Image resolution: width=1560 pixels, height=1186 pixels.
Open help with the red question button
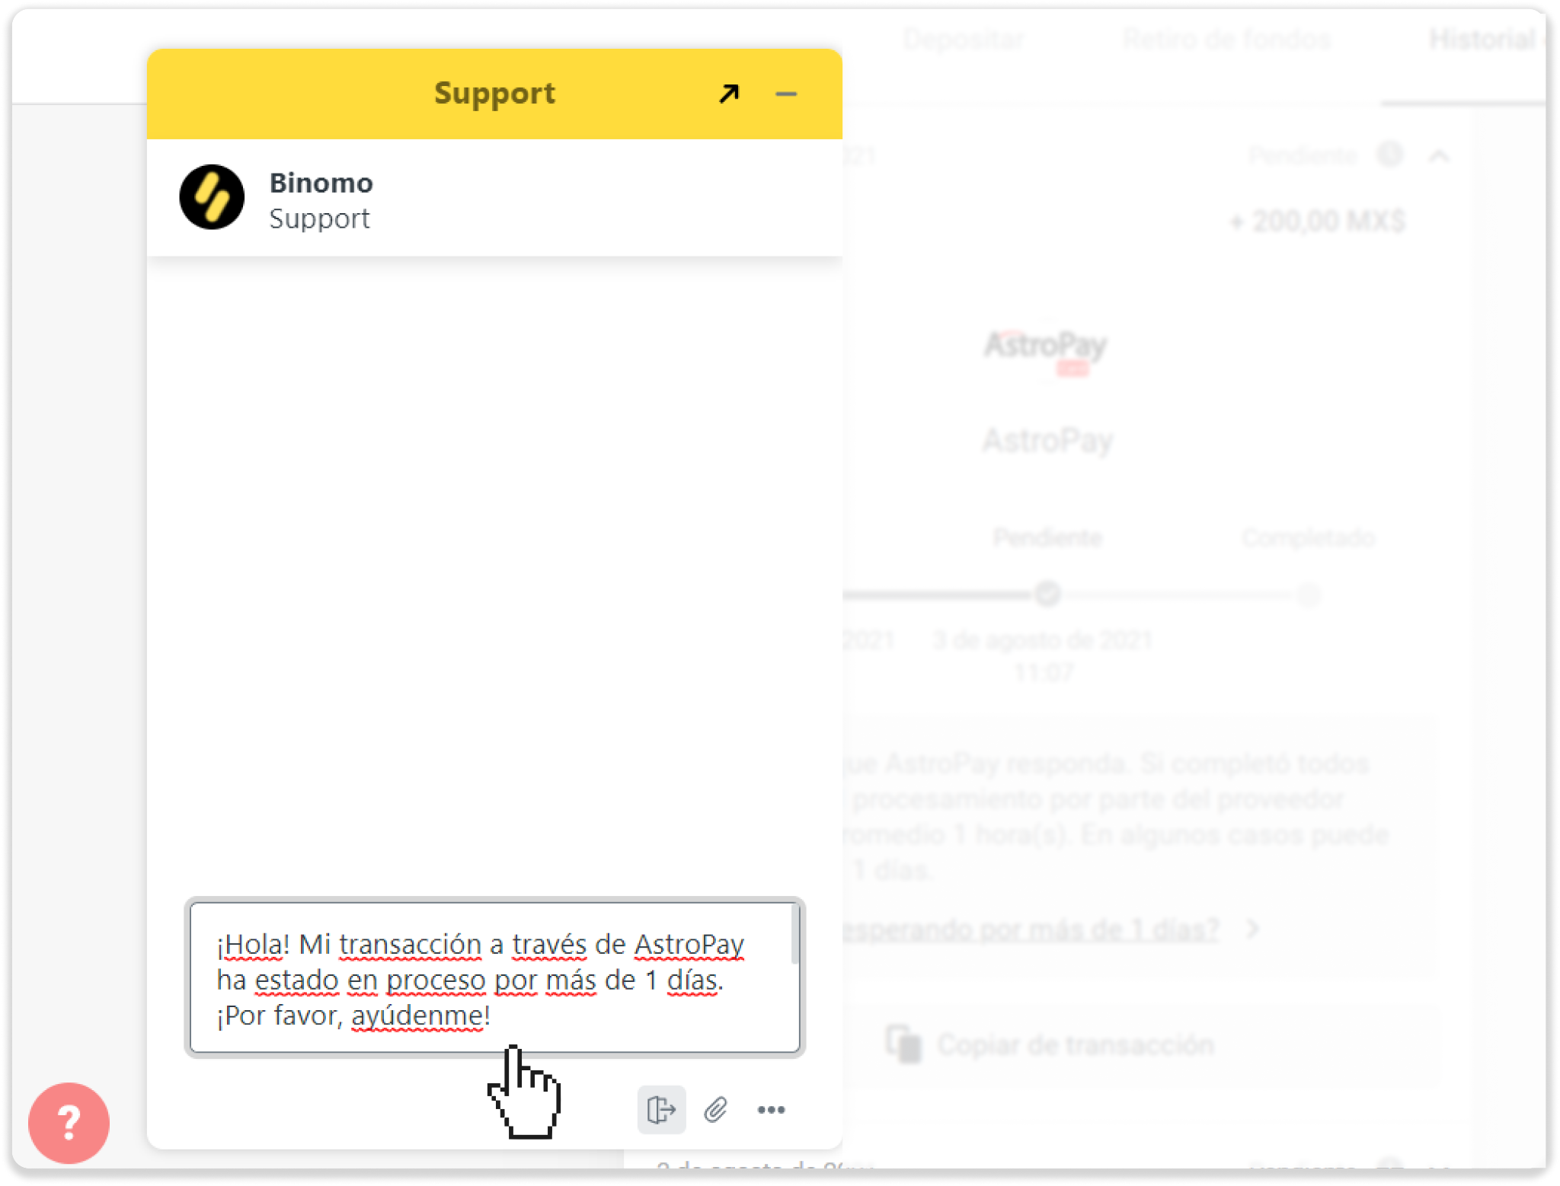point(69,1123)
